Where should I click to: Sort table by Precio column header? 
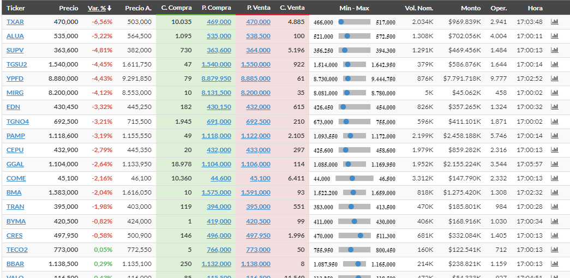tap(69, 8)
